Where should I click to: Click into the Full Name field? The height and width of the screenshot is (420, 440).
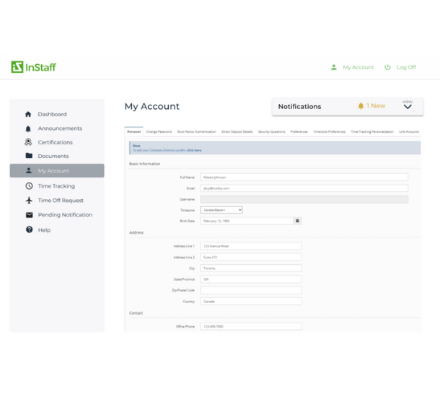click(x=304, y=177)
